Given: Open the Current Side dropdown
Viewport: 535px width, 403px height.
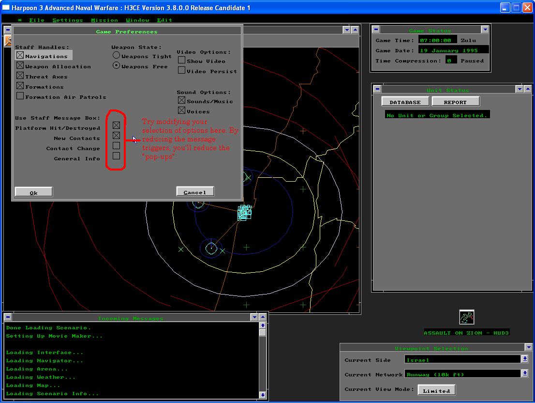Looking at the screenshot, I should click(524, 359).
